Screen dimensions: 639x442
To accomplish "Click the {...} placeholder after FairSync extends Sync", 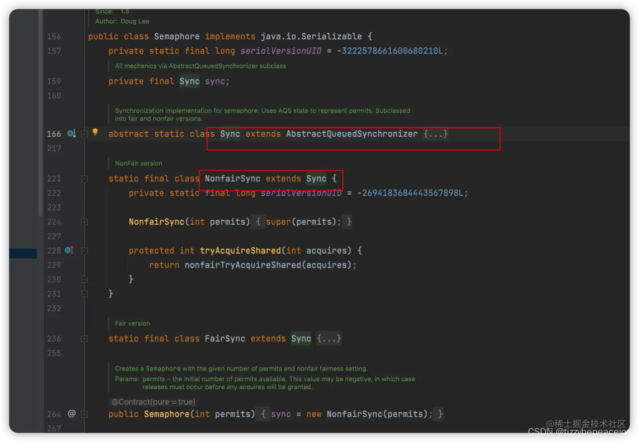I will pyautogui.click(x=329, y=339).
